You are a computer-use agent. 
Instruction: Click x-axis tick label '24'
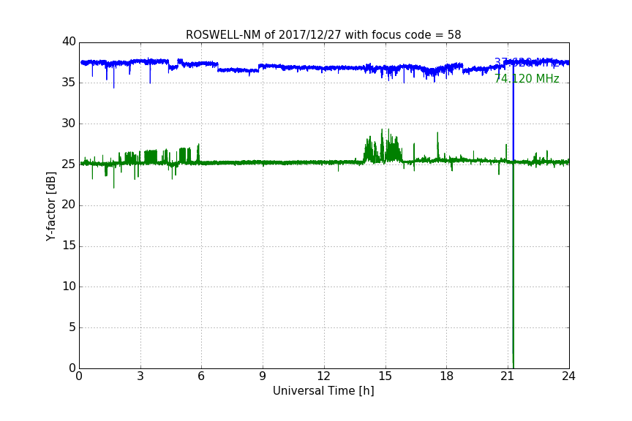[x=568, y=376]
